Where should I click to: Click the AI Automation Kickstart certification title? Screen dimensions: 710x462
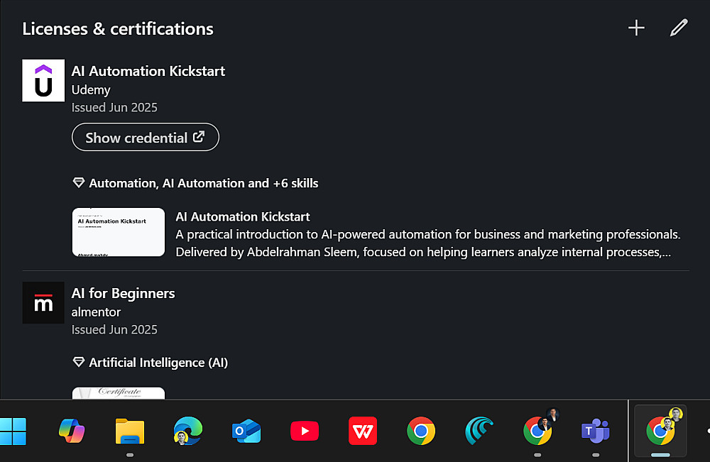(x=148, y=71)
